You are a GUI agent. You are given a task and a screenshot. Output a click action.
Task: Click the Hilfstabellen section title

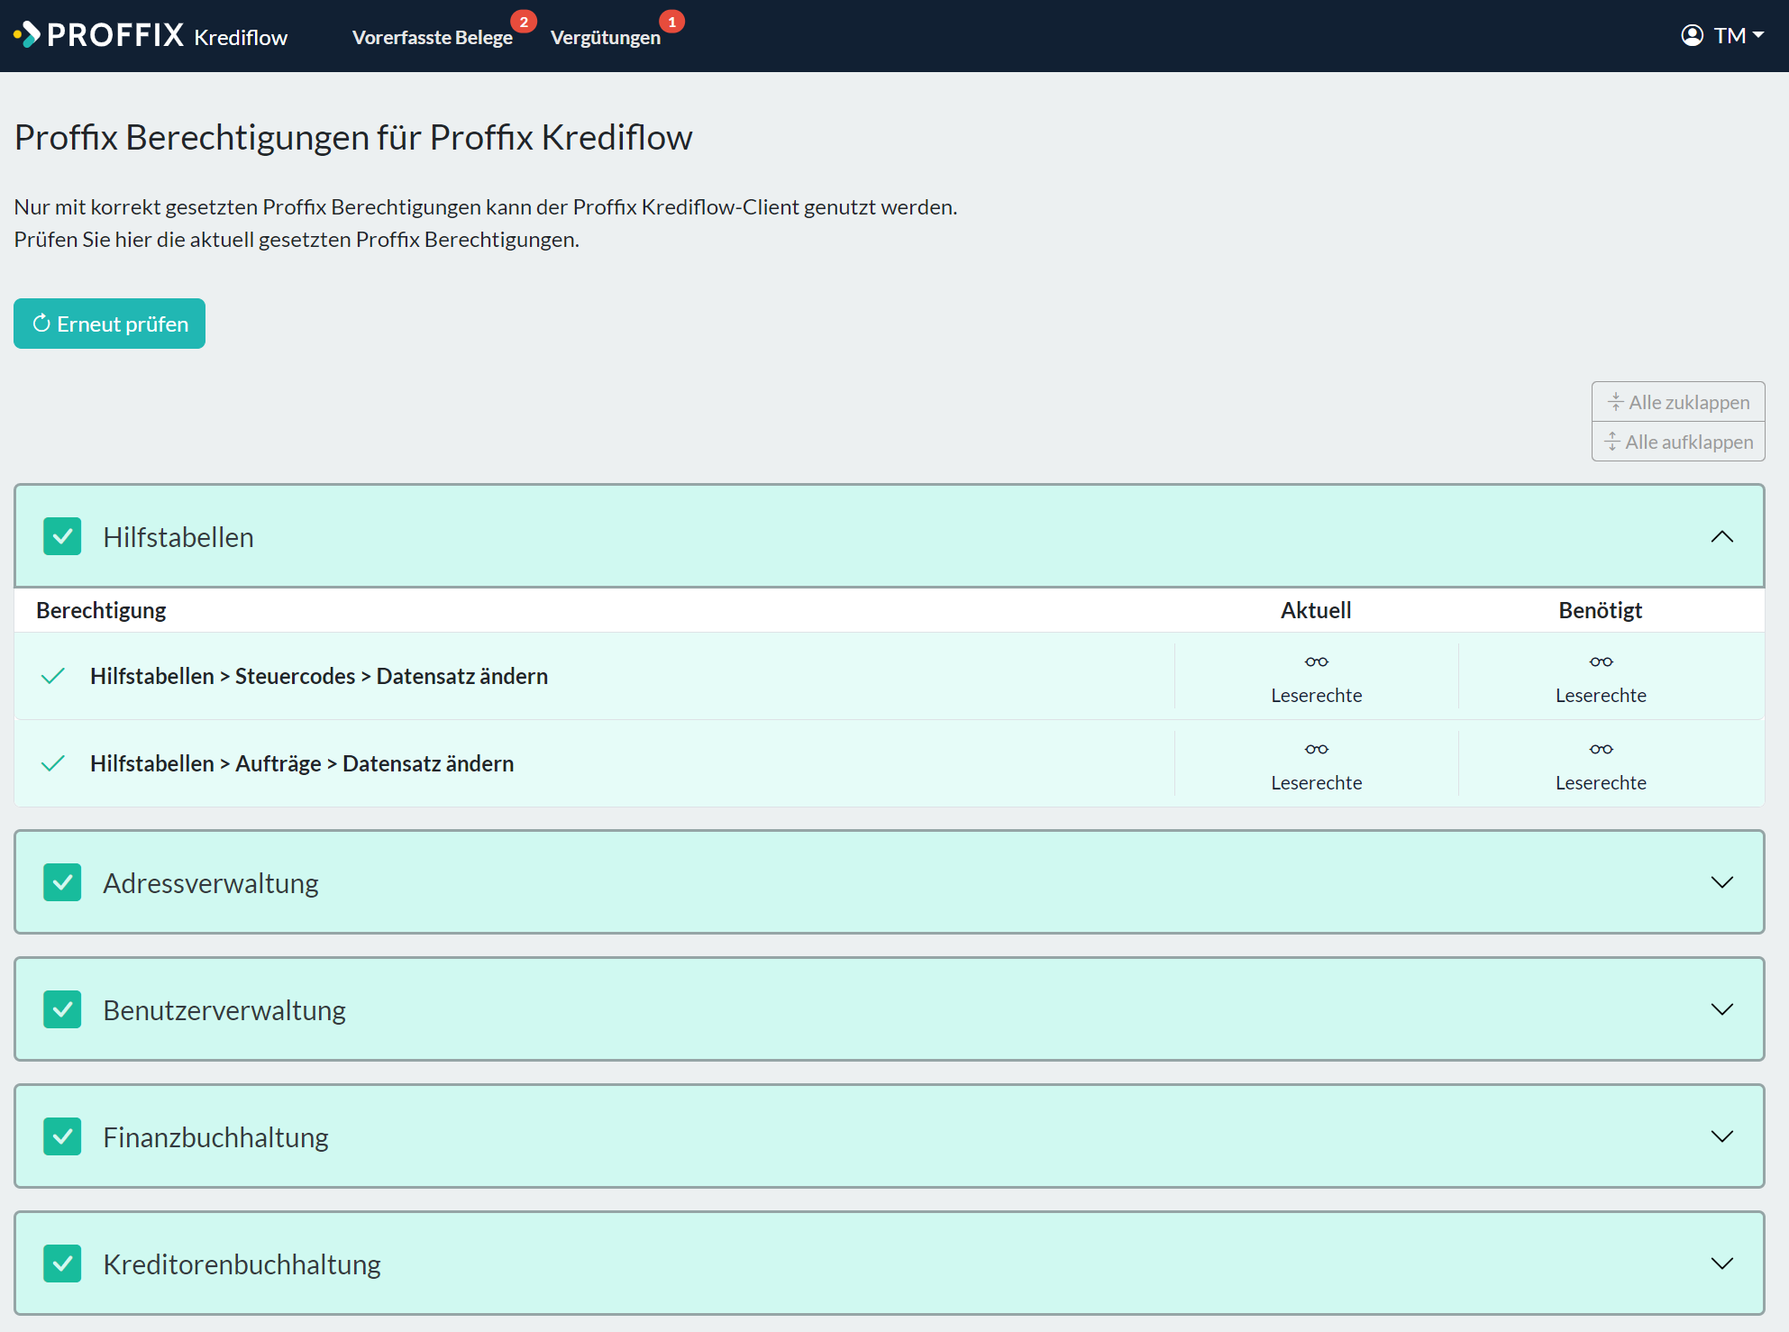(178, 537)
